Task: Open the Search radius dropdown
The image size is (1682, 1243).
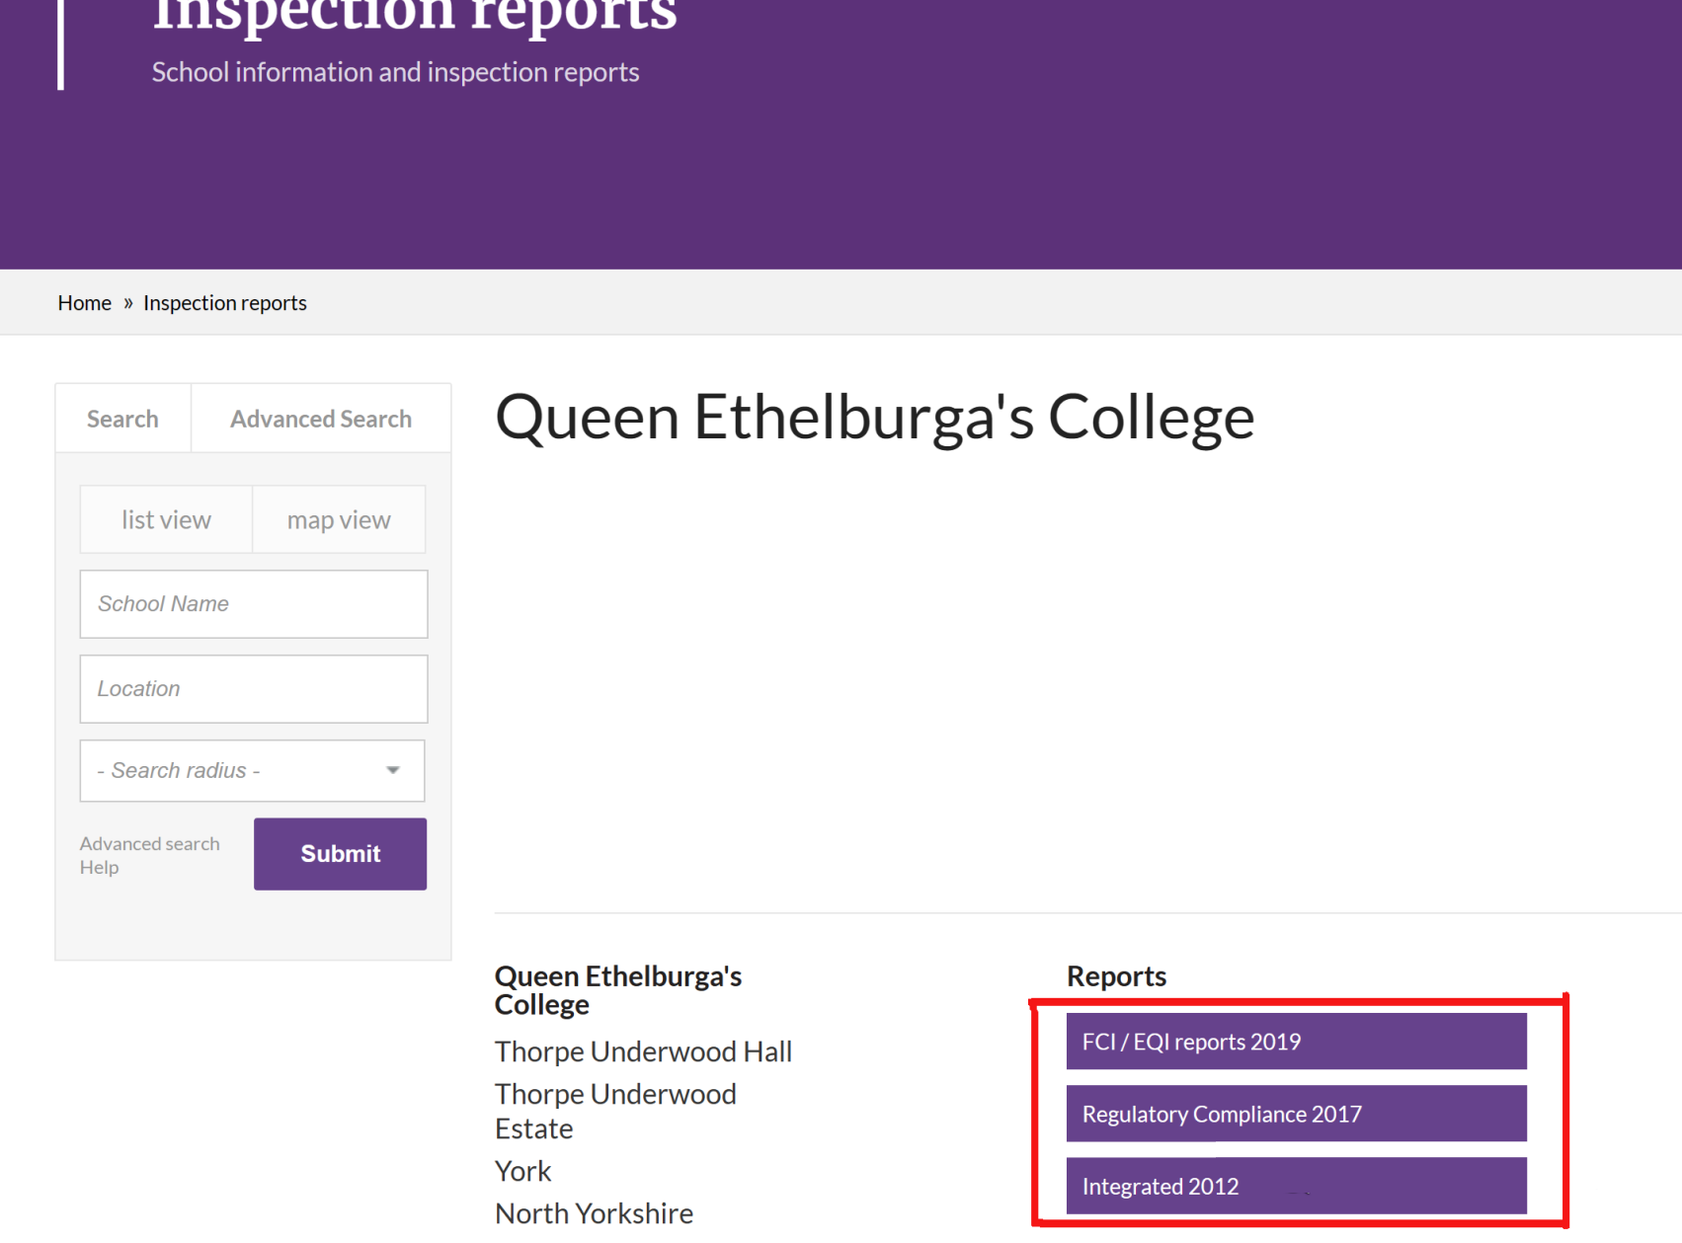Action: [x=253, y=771]
